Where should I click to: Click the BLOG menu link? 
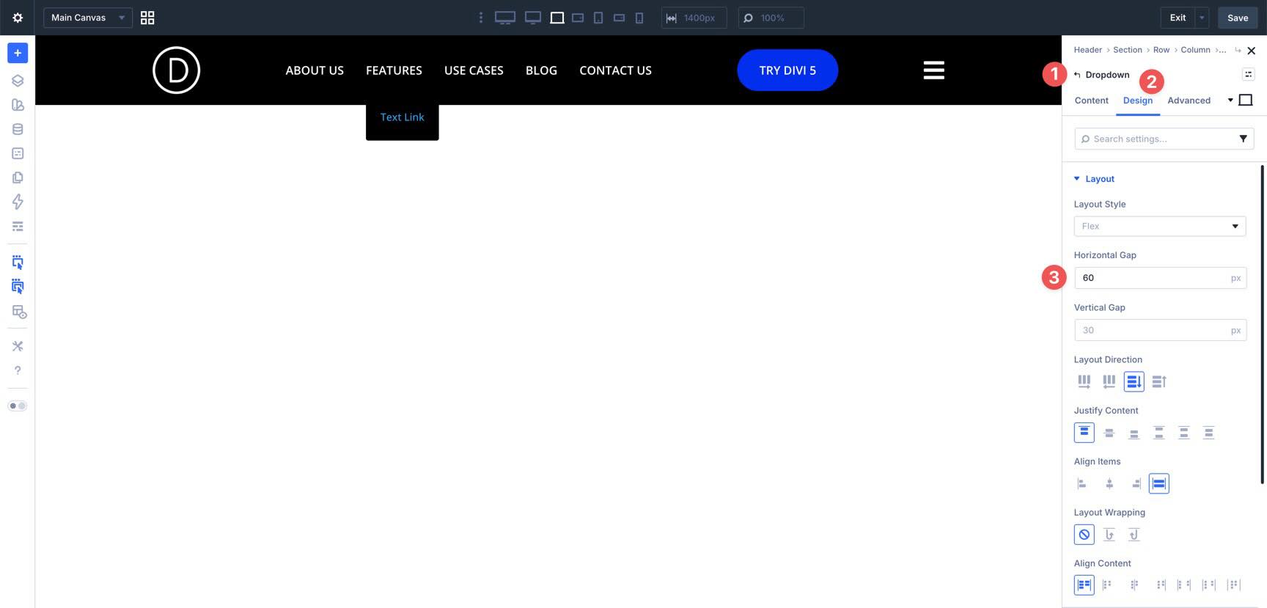(x=541, y=70)
